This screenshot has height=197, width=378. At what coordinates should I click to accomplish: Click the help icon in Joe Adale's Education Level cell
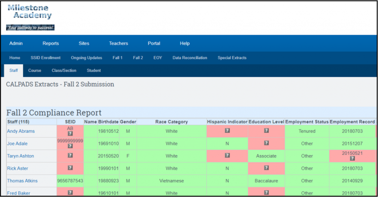(x=266, y=143)
